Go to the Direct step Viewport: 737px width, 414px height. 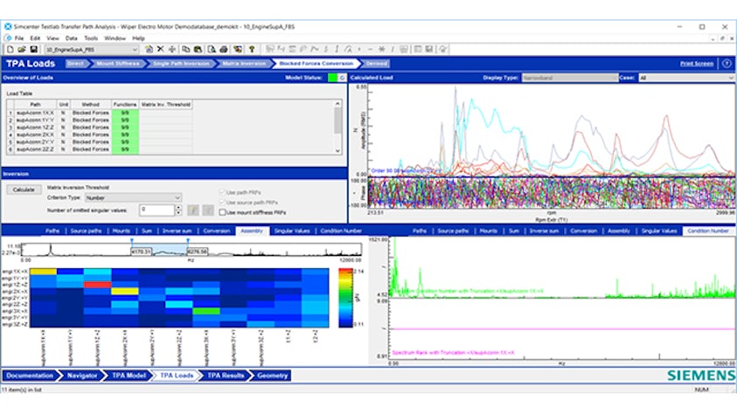point(75,64)
